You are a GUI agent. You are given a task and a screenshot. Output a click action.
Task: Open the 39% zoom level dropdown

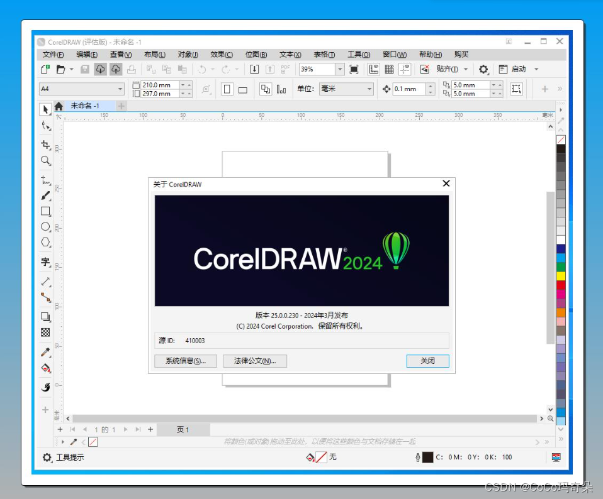tap(339, 69)
